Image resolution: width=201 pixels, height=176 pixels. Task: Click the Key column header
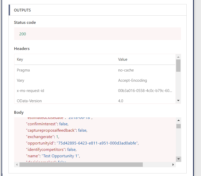[20, 59]
